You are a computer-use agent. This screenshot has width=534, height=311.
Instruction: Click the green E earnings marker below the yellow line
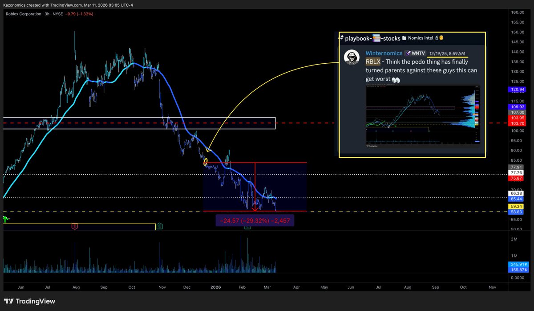tap(160, 226)
